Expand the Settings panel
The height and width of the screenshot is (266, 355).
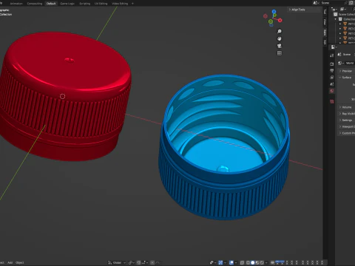tap(347, 120)
